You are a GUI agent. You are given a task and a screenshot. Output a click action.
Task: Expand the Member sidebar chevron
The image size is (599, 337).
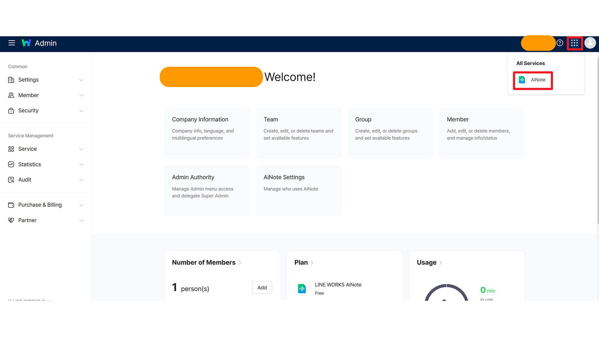81,95
